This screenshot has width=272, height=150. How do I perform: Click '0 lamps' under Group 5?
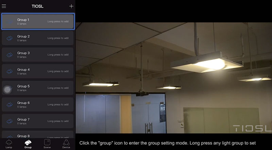22,90
